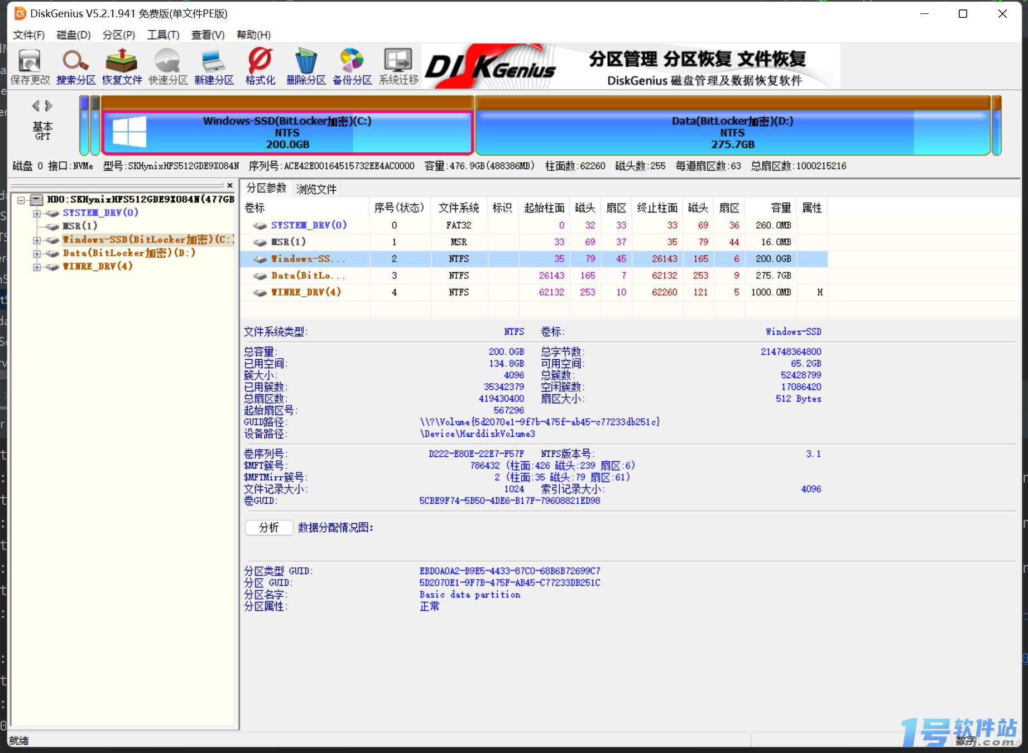Switch to the 浏览文件 tab
This screenshot has height=753, width=1028.
316,189
